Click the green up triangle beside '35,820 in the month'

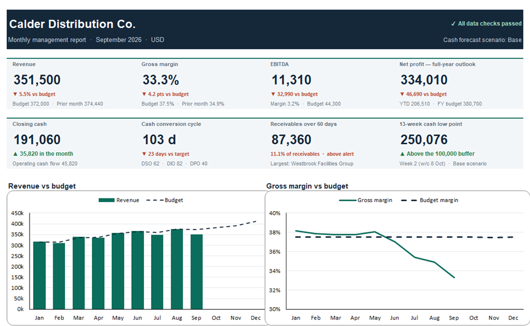point(15,154)
